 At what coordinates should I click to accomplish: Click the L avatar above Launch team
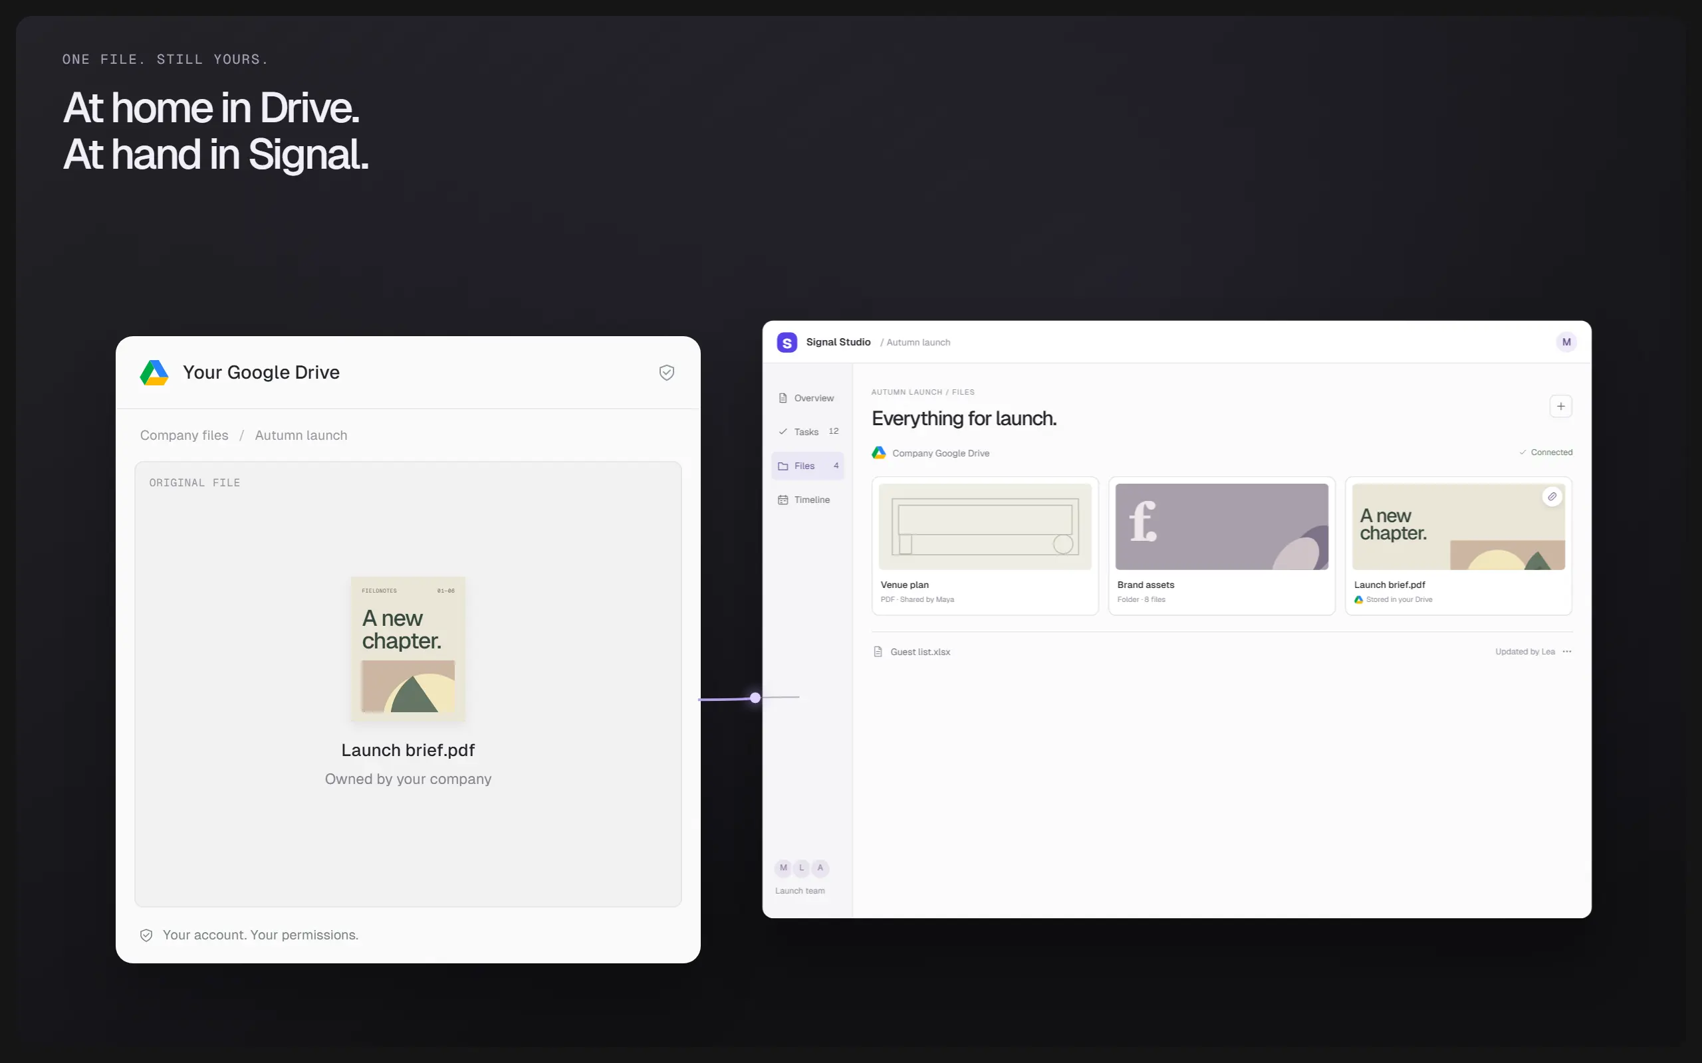click(x=802, y=868)
